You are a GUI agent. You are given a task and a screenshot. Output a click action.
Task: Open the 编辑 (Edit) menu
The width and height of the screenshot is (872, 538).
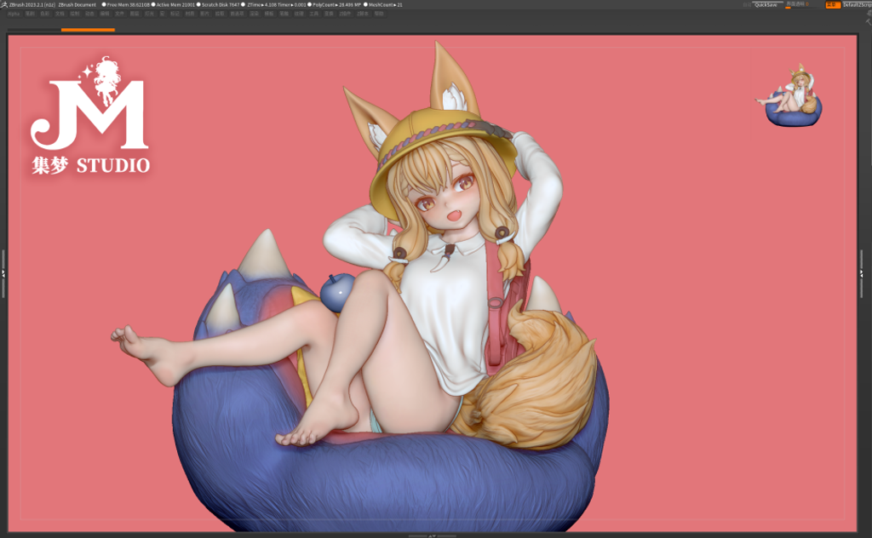point(105,14)
